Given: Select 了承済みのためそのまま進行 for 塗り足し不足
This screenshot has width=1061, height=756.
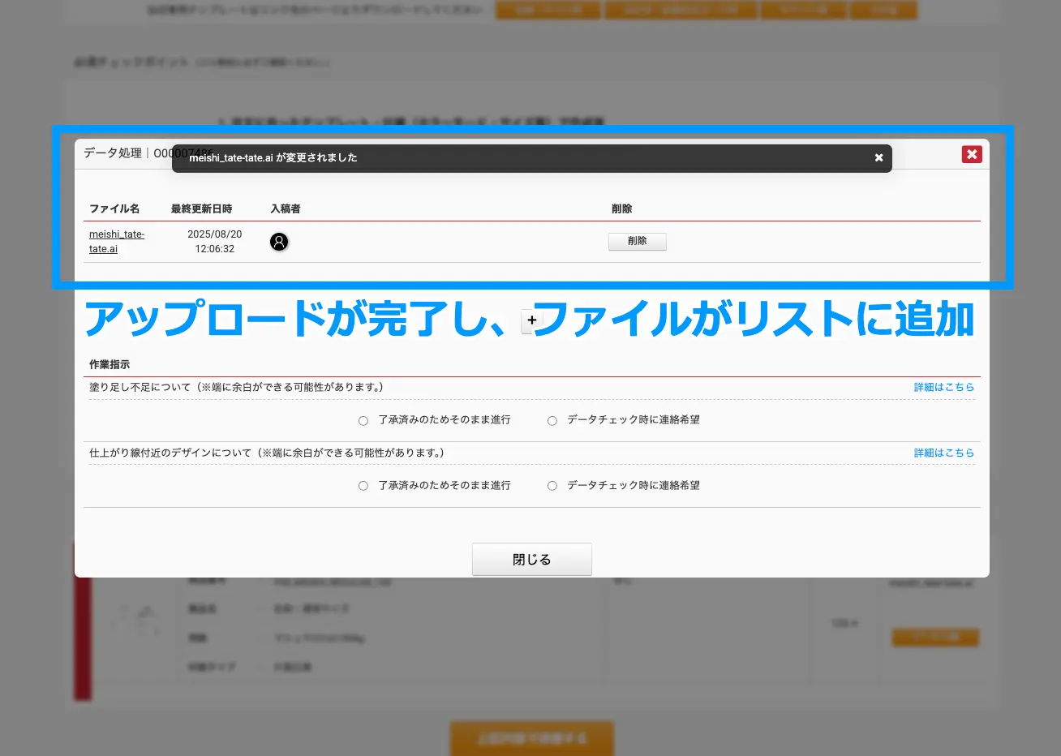Looking at the screenshot, I should click(363, 420).
